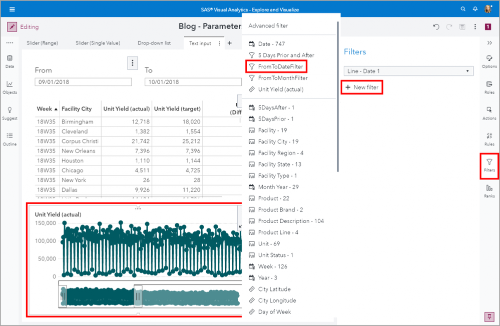Image resolution: width=500 pixels, height=326 pixels.
Task: Open the Outline pane
Action: (x=10, y=139)
